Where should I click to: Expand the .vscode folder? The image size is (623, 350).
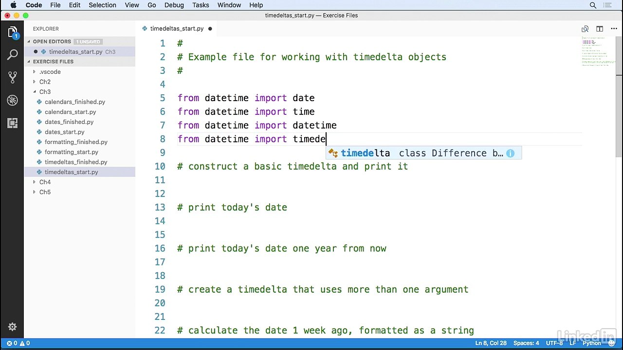click(x=35, y=72)
